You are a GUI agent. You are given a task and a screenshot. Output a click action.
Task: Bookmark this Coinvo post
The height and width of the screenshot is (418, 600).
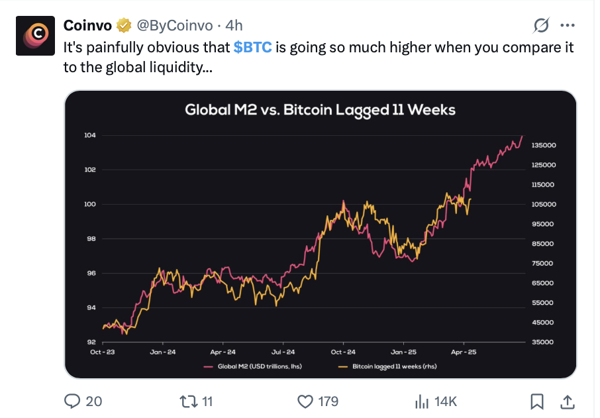tap(537, 401)
